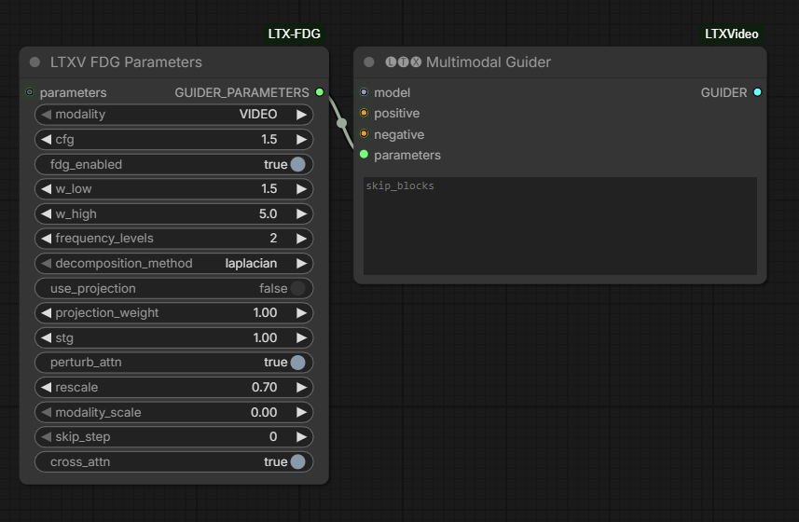The width and height of the screenshot is (799, 522).
Task: Decrease stg value
Action: (x=47, y=337)
